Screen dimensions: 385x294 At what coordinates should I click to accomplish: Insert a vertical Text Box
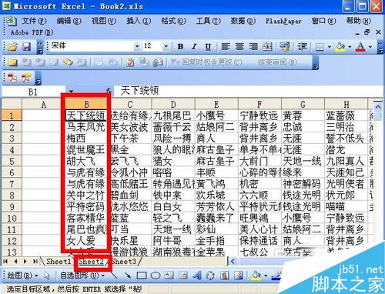(x=182, y=276)
